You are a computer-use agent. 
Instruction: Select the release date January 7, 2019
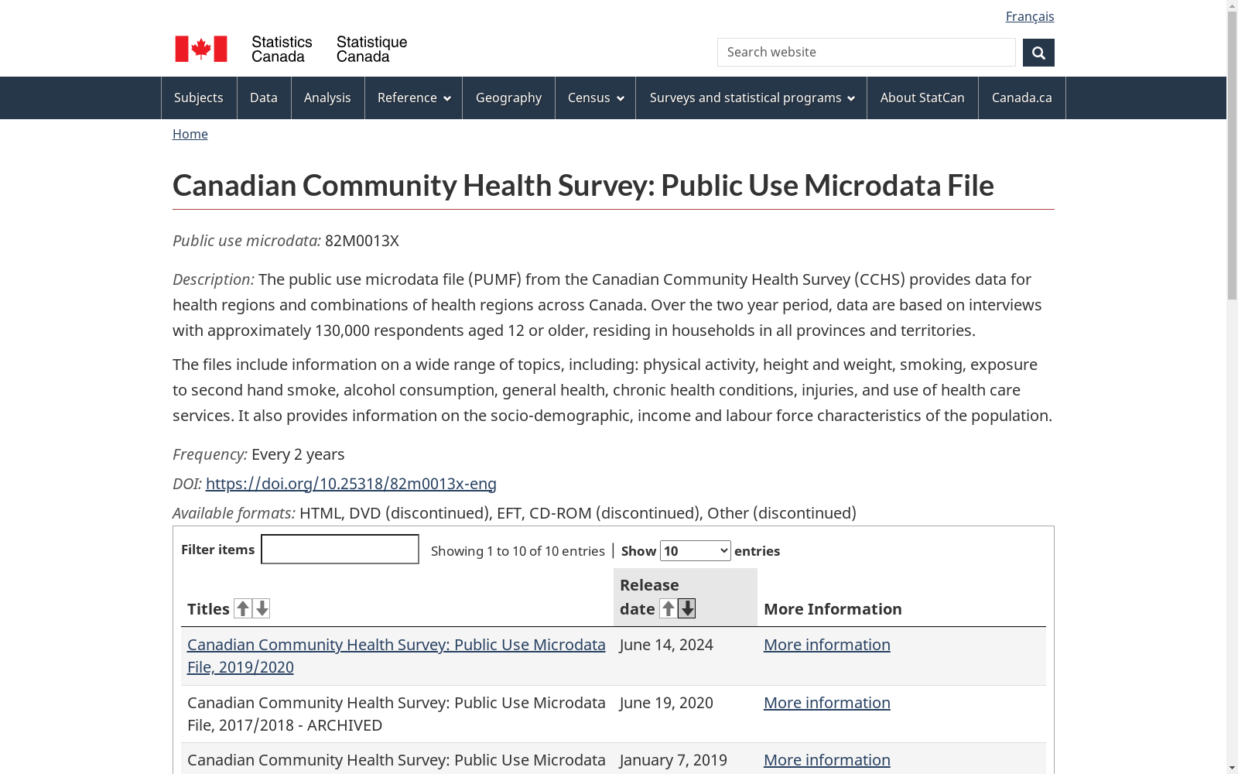pos(673,760)
